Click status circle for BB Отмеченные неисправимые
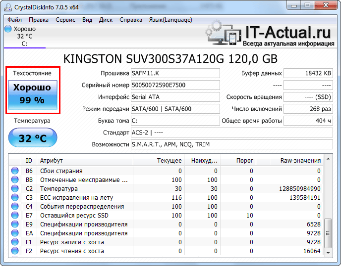 point(15,179)
